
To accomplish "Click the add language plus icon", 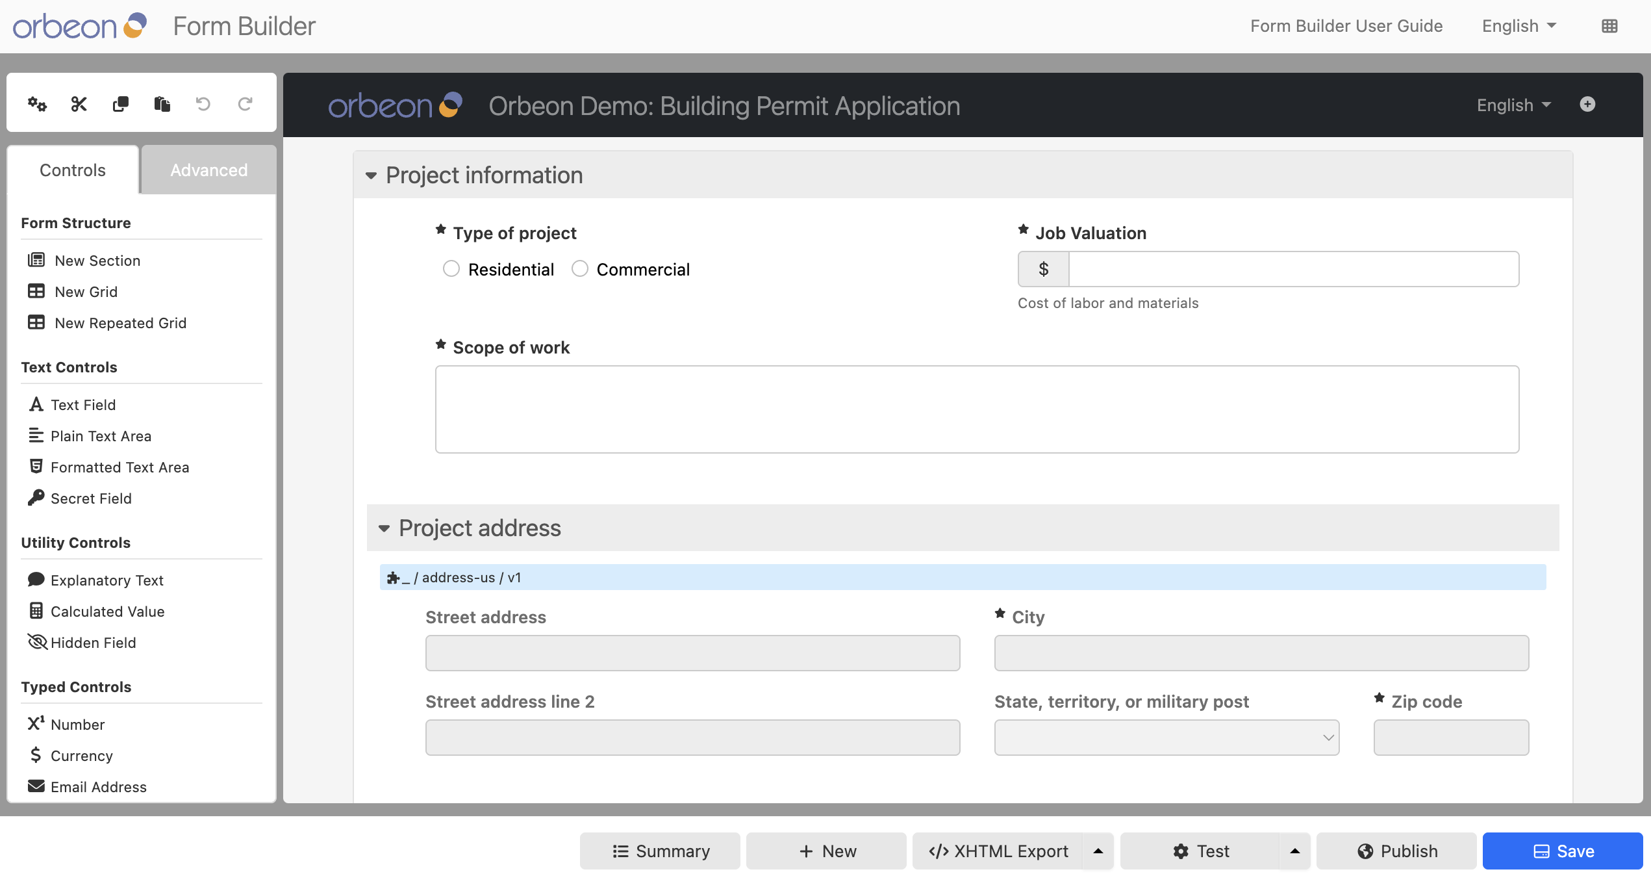I will [x=1587, y=105].
